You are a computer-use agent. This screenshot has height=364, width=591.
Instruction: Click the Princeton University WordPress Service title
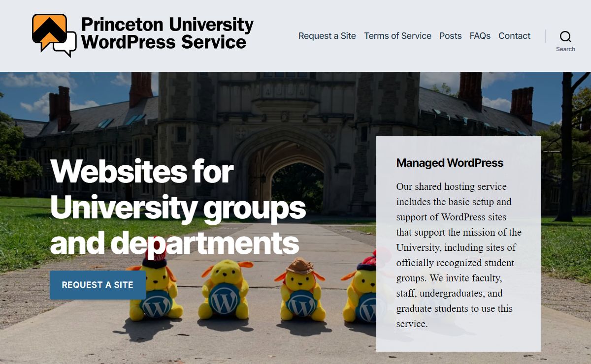pyautogui.click(x=167, y=33)
